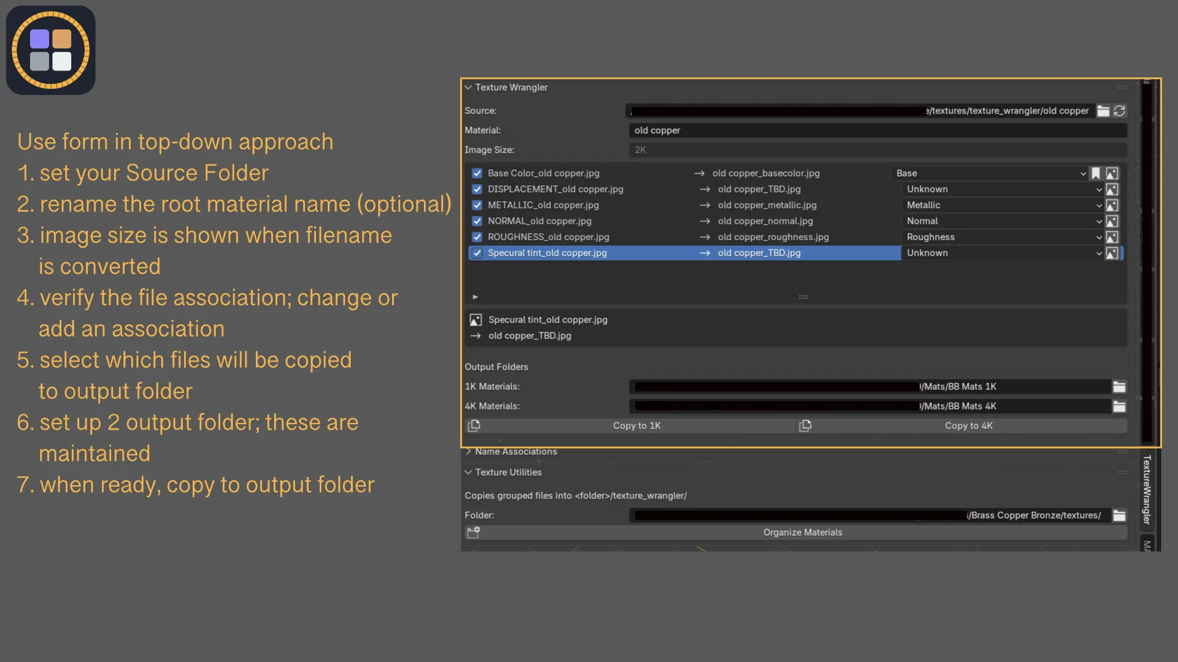Click image icon in the METALLIC row

(1112, 205)
